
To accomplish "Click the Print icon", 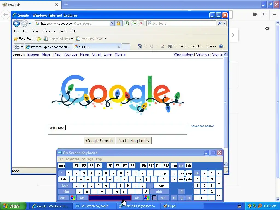I will tap(170, 46).
